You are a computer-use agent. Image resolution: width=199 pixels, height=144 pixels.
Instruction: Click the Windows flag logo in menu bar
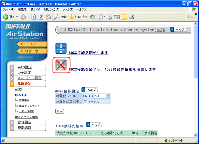tap(194, 9)
